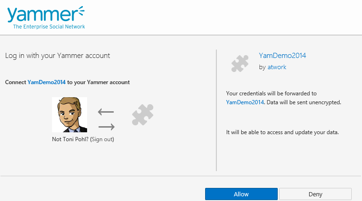
Task: Click YamDemo2014 link in the credentials warning
Action: pyautogui.click(x=245, y=102)
